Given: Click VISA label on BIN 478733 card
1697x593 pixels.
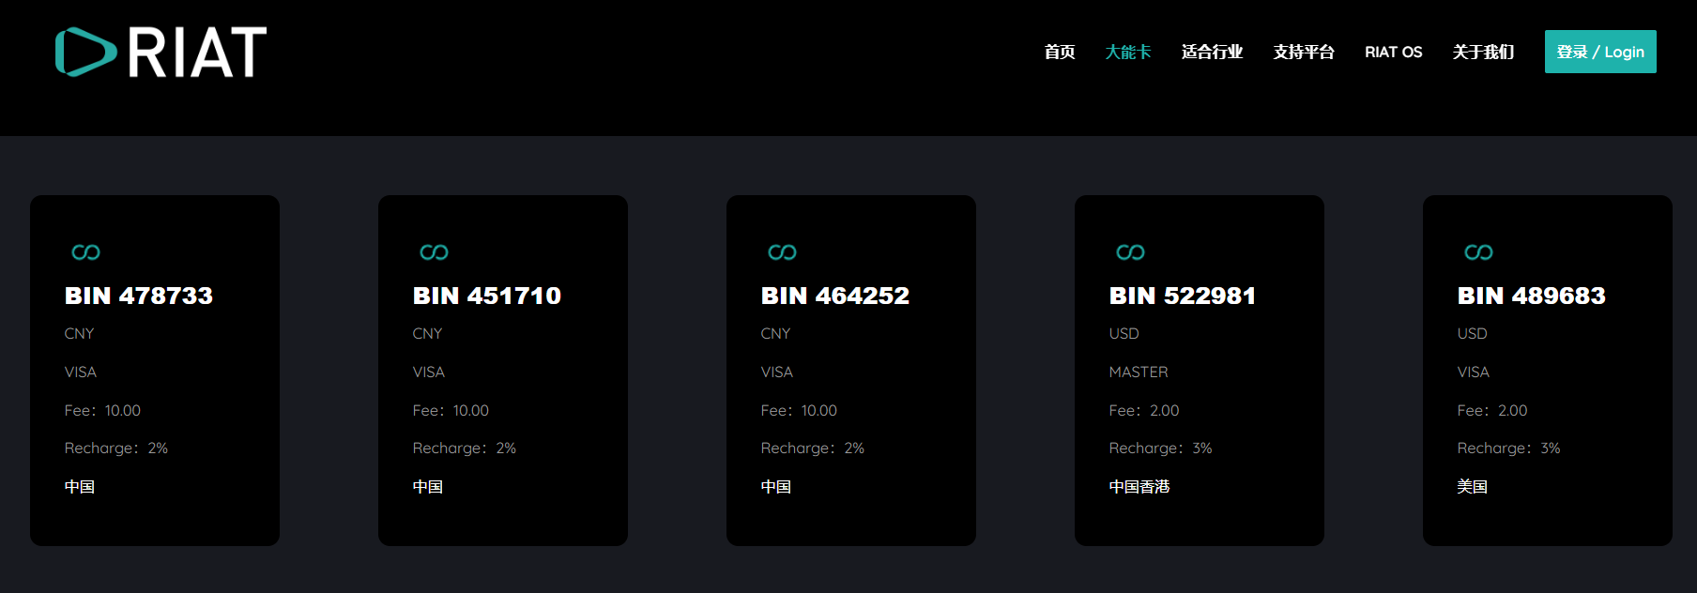Looking at the screenshot, I should click(x=81, y=373).
